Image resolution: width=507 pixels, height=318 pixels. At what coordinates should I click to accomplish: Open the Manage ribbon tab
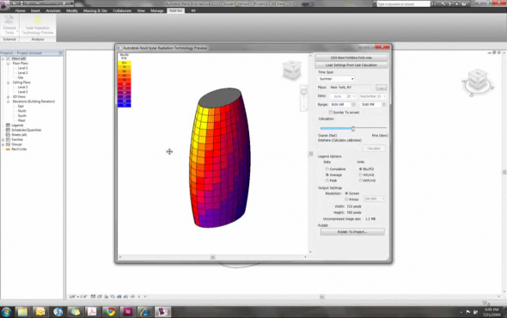point(157,10)
